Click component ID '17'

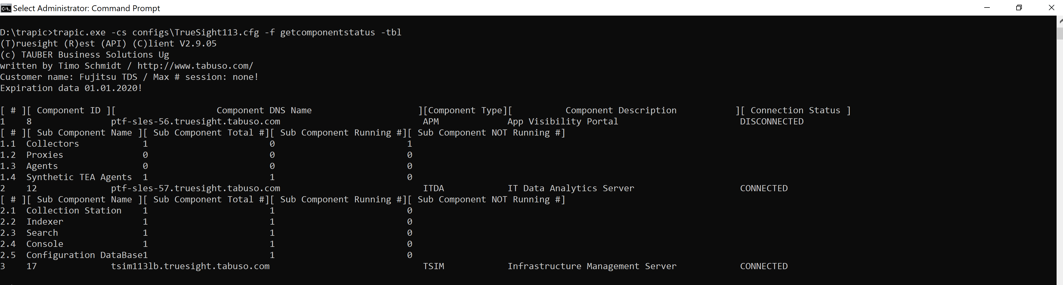pos(32,266)
